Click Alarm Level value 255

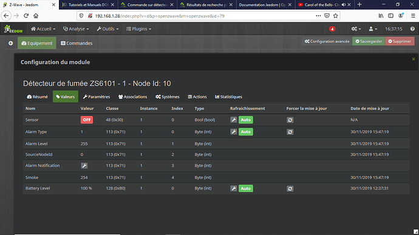84,143
